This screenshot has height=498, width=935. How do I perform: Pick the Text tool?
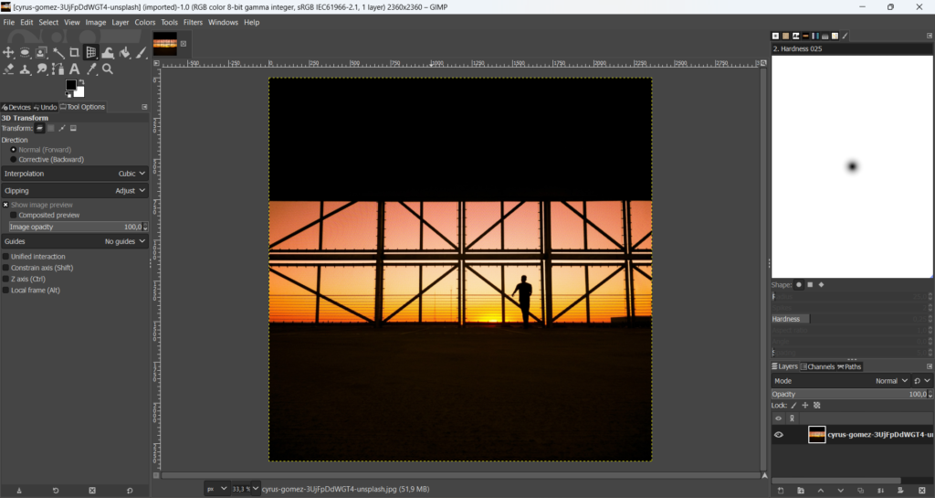click(75, 69)
